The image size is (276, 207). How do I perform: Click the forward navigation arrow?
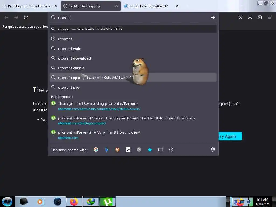coord(16,18)
